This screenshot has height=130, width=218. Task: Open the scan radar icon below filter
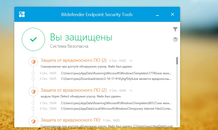pos(175,39)
